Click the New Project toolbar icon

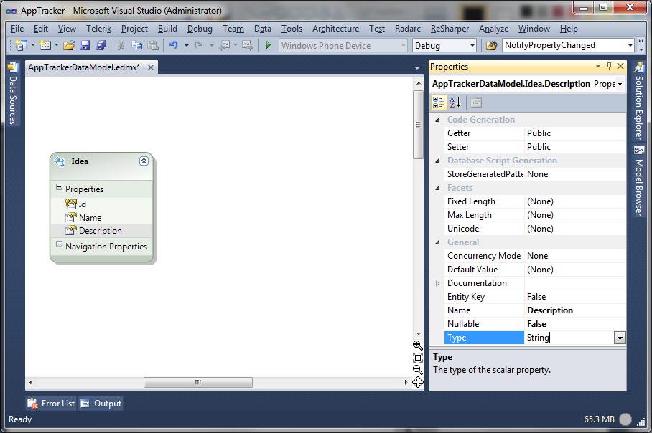pos(22,45)
